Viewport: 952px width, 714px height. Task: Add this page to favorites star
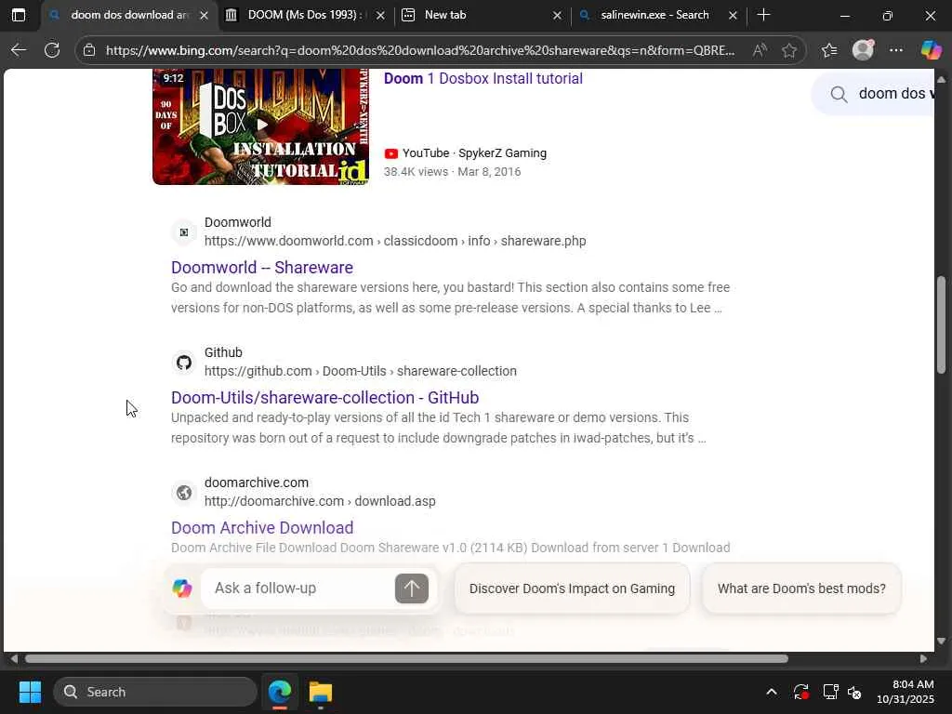tap(788, 50)
